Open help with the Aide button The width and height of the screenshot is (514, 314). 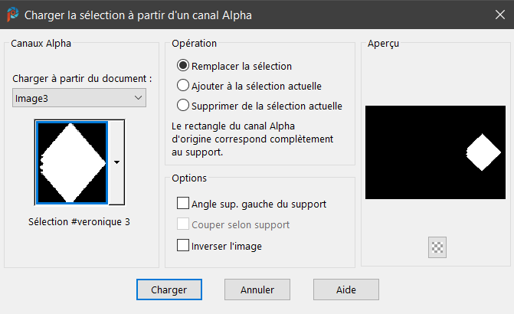(346, 289)
